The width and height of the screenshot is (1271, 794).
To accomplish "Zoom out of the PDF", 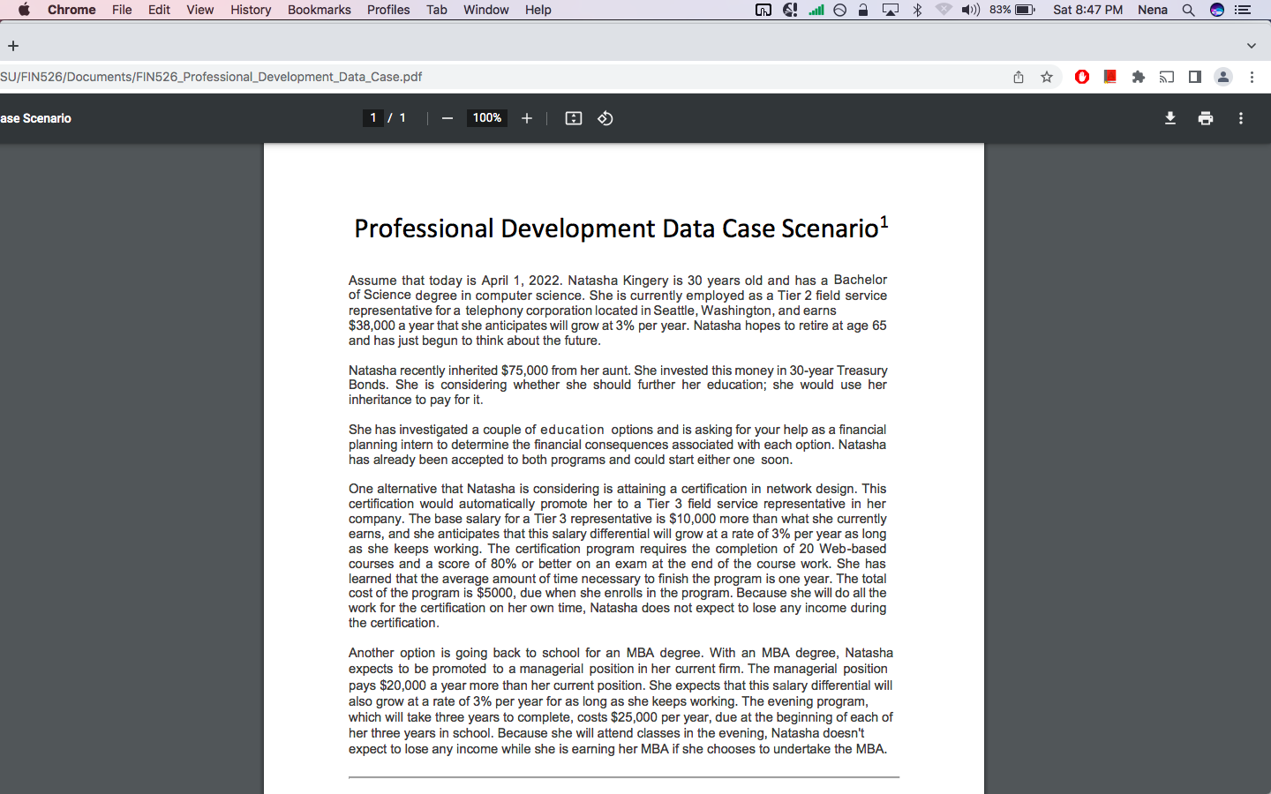I will pyautogui.click(x=447, y=118).
